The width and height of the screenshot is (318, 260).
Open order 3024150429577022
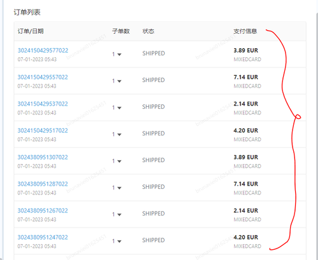[43, 50]
